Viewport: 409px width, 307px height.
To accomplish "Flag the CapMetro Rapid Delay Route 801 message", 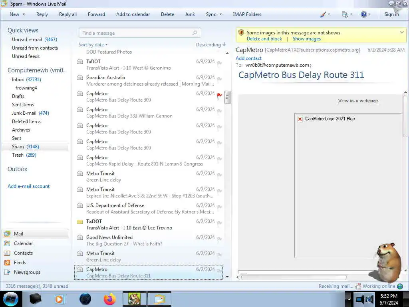I will tap(219, 159).
